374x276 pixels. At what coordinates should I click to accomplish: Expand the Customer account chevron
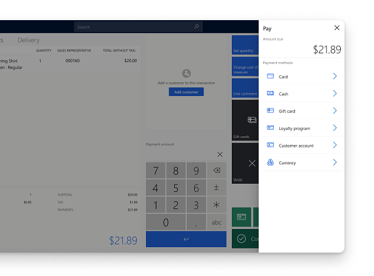335,145
